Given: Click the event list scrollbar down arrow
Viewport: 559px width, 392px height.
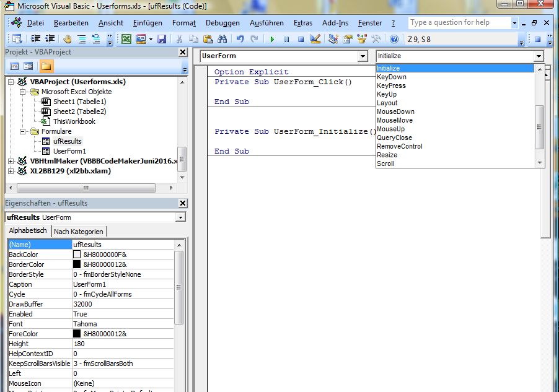Looking at the screenshot, I should pos(540,163).
